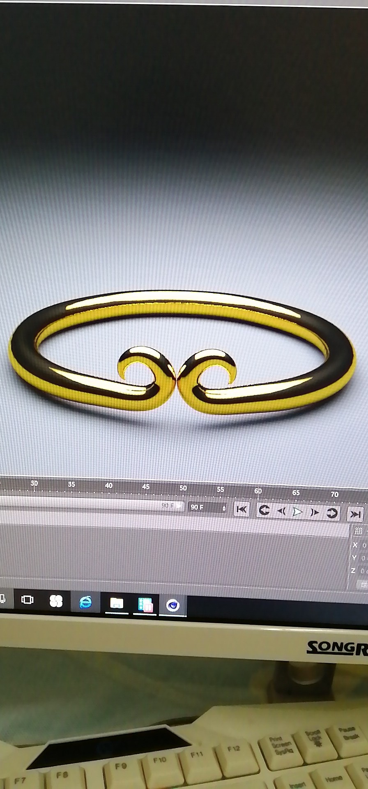368x789 pixels.
Task: Go to start of animation
Action: click(x=241, y=510)
